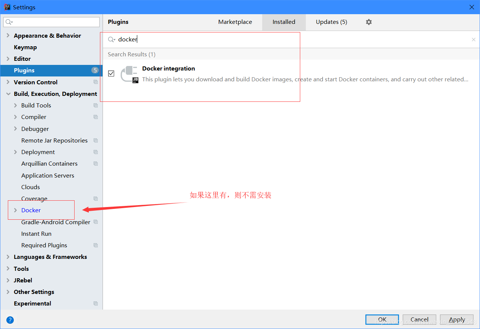Select Docker integration plugin title
480x329 pixels.
click(169, 69)
